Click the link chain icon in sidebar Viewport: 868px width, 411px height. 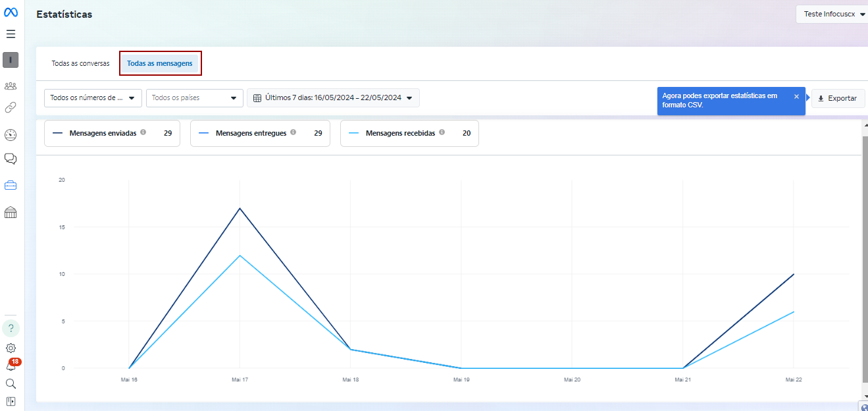pos(11,107)
